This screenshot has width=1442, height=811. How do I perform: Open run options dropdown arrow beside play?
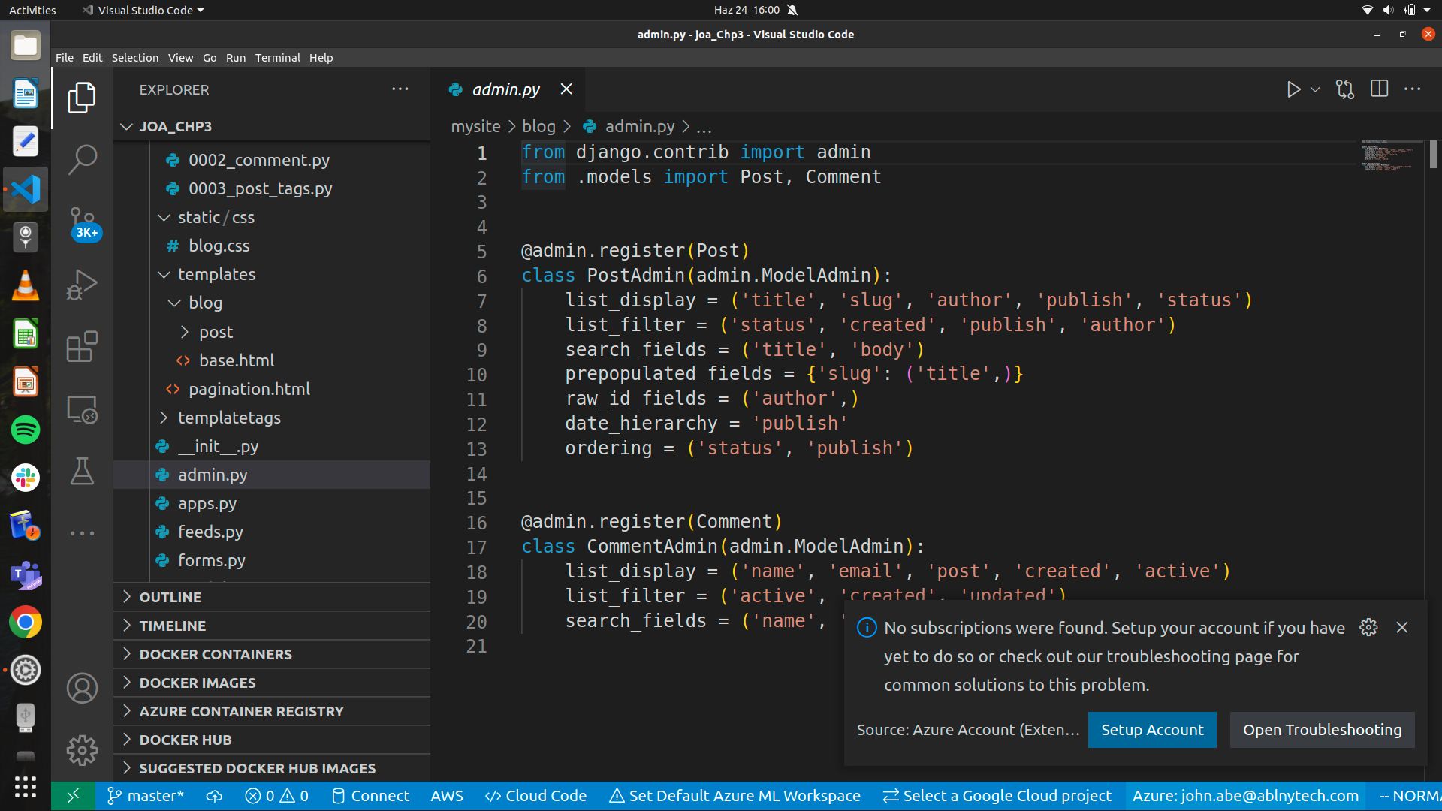(x=1315, y=89)
